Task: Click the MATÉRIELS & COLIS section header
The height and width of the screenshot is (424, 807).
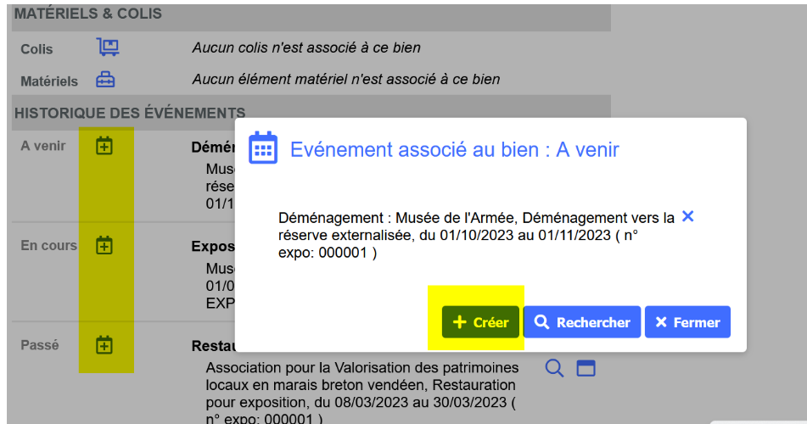Action: [x=88, y=14]
